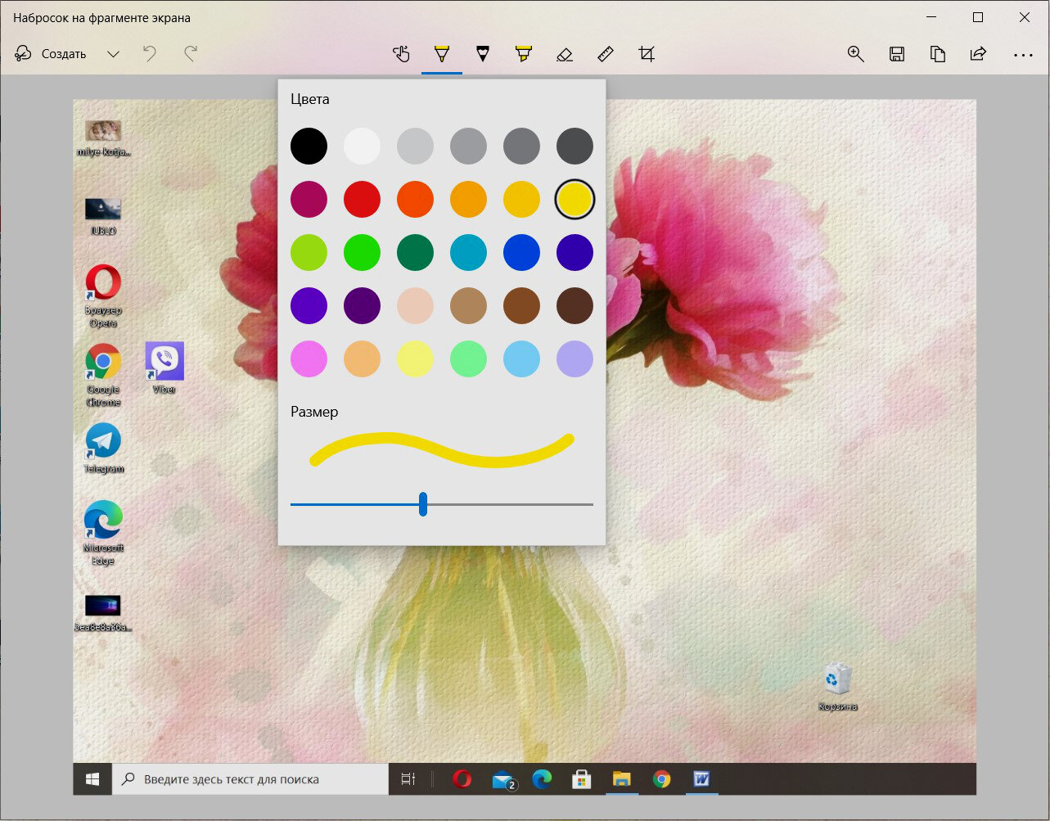Pick the darkest chocolate brown swatch

click(x=575, y=305)
